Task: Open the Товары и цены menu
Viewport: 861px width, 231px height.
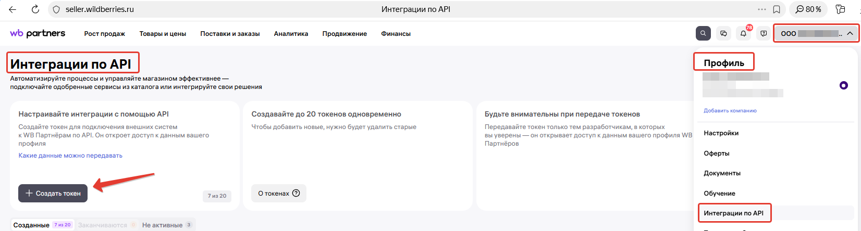Action: 163,34
